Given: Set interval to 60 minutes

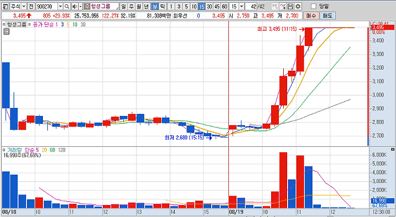Looking at the screenshot, I should click(x=224, y=6).
